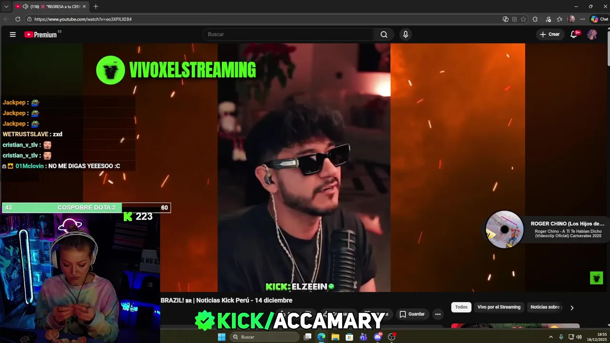
Task: Click the search magnifier button
Action: point(384,34)
